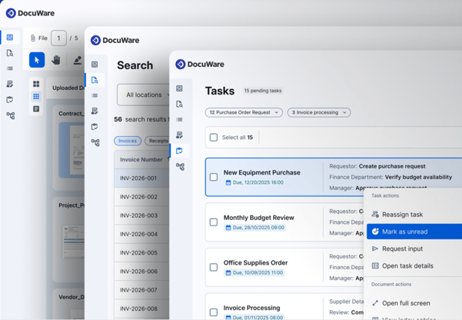Switch to list detail view in back window
The image size is (462, 320).
tap(36, 108)
